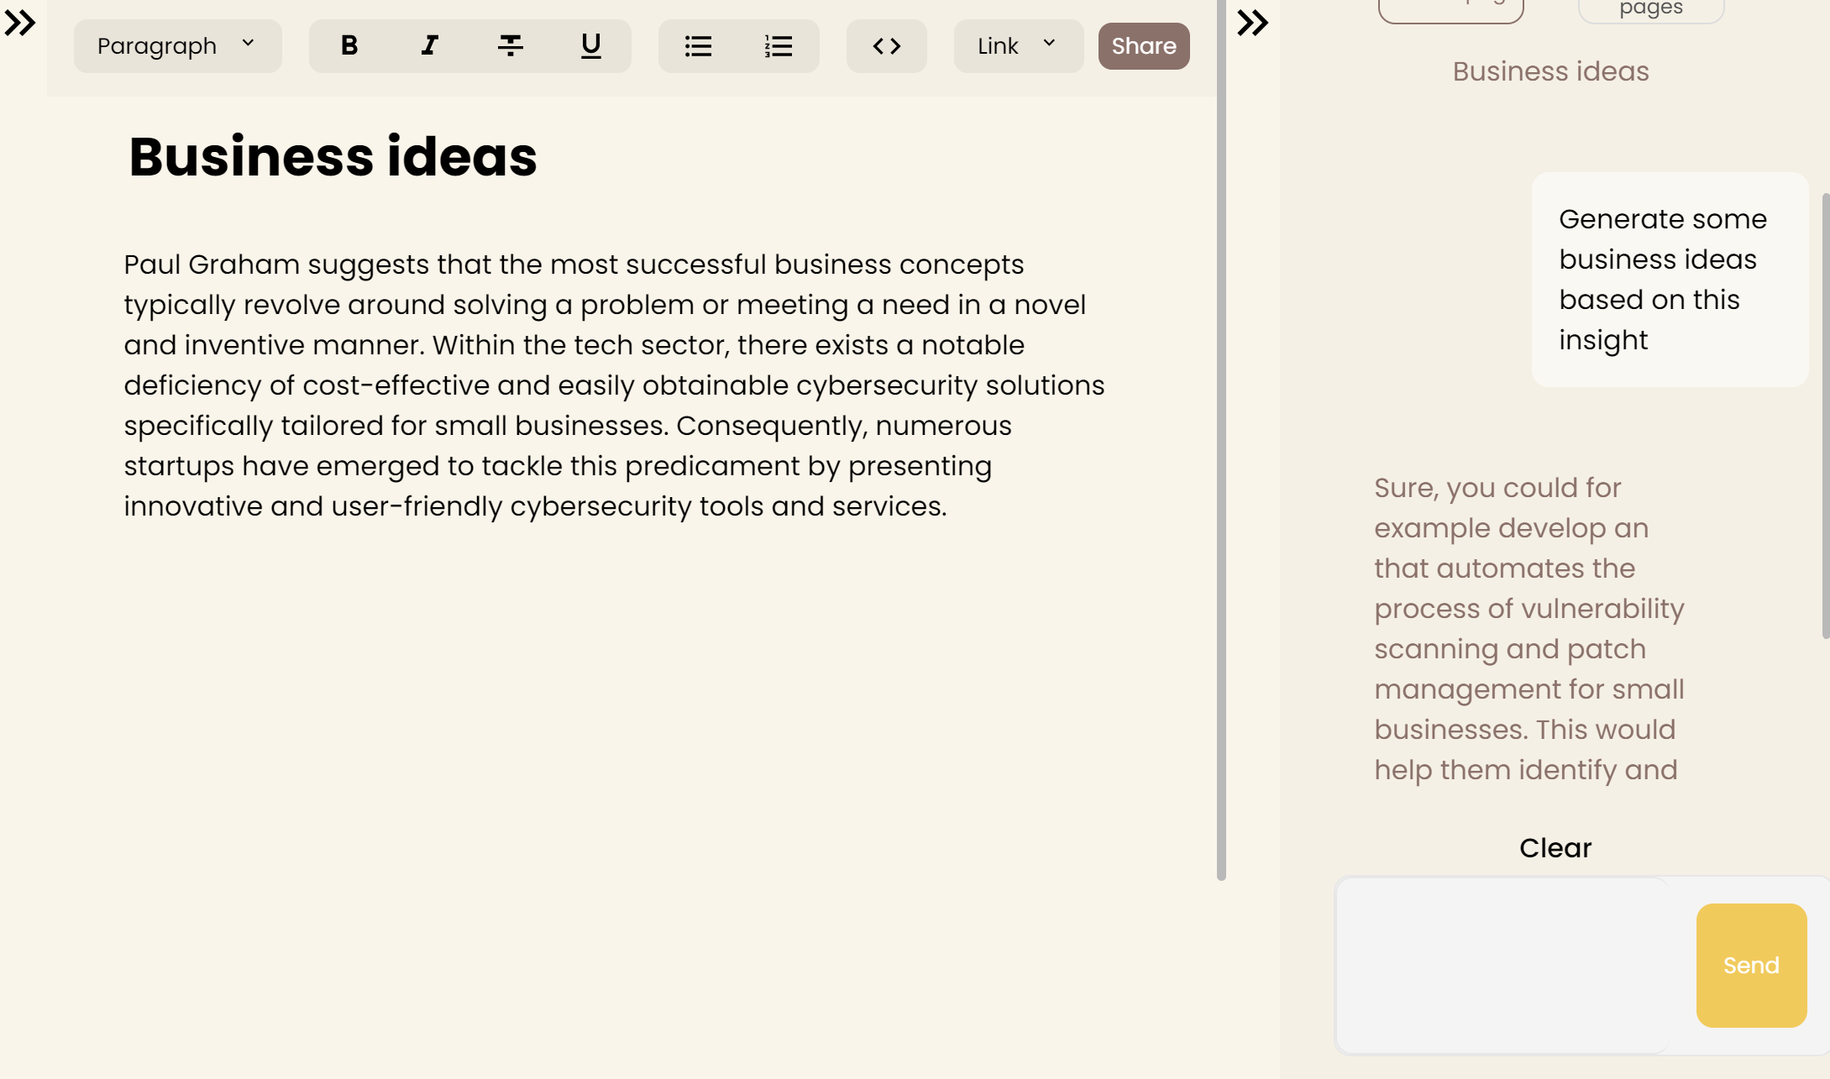This screenshot has width=1830, height=1079.
Task: Apply strikethrough formatting
Action: 510,45
